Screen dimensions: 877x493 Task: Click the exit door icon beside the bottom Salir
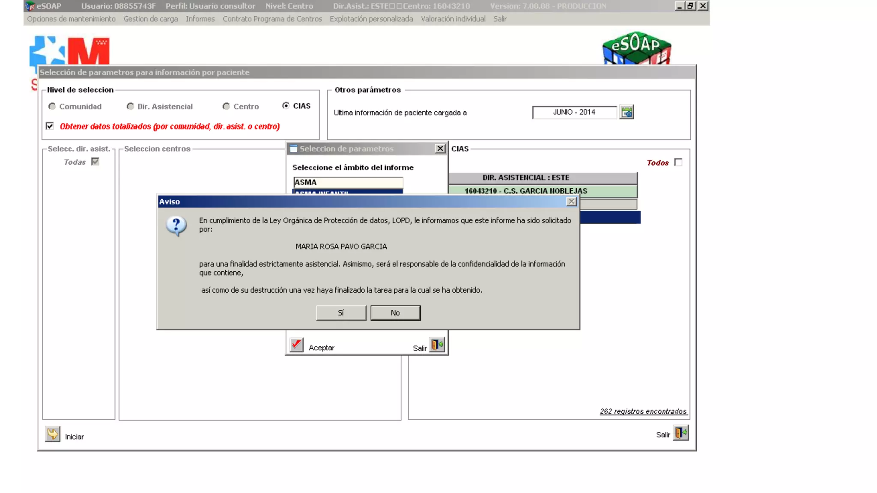tap(680, 433)
